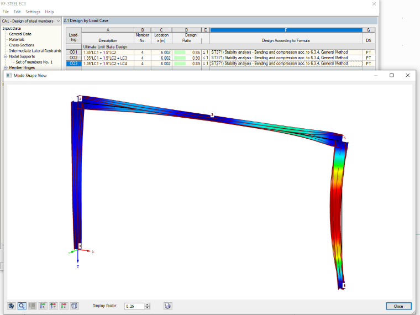Select the CO1 loading row header
Image resolution: width=420 pixels, height=315 pixels.
click(x=73, y=53)
